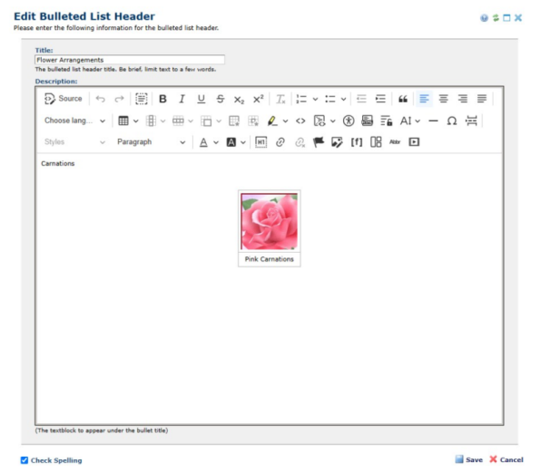Screen dimensions: 541x473
Task: Expand the Choose language dropdown
Action: tap(74, 121)
